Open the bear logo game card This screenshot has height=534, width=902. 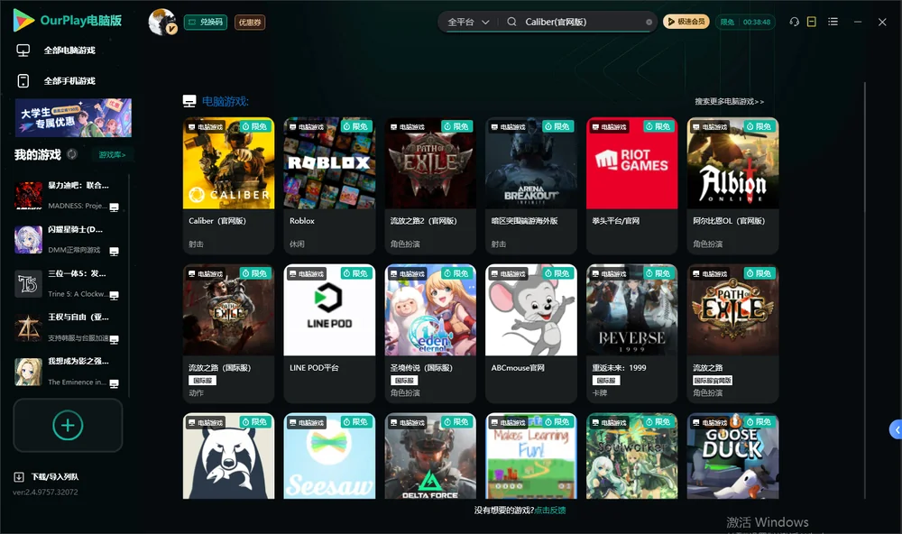pos(228,456)
